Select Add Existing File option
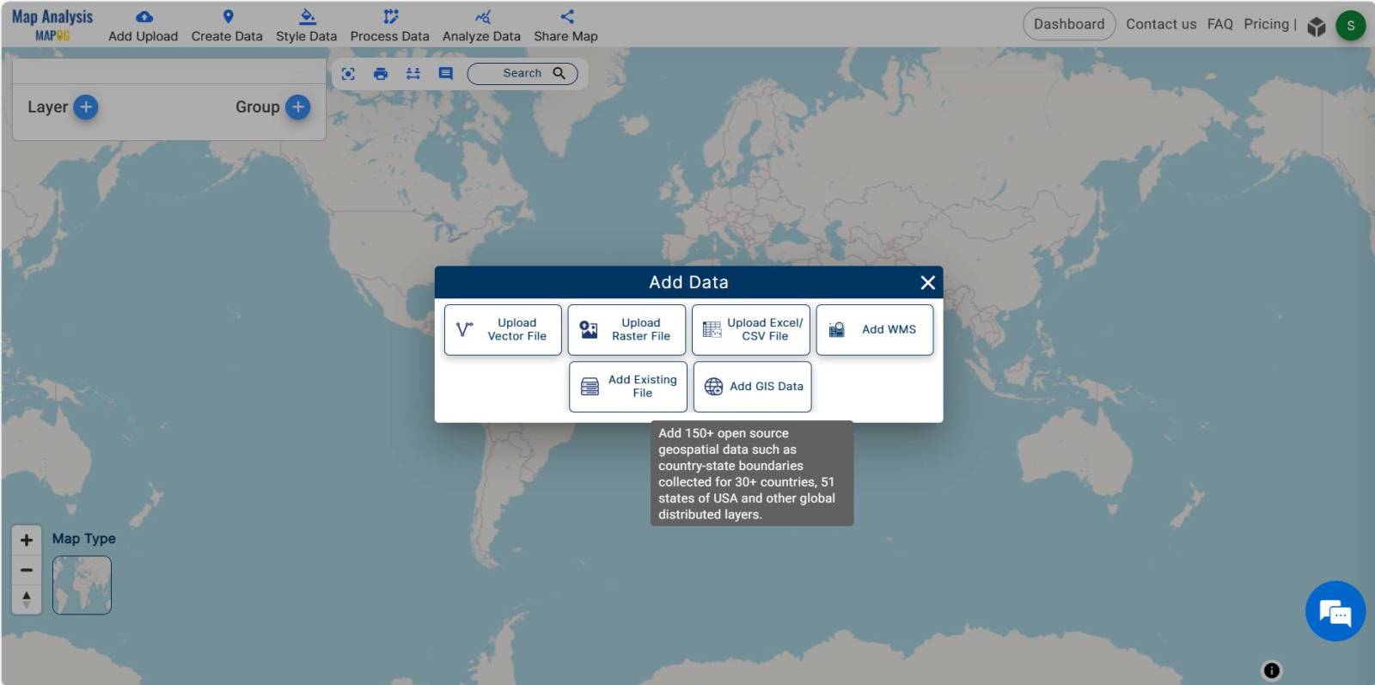The width and height of the screenshot is (1375, 685). 627,387
